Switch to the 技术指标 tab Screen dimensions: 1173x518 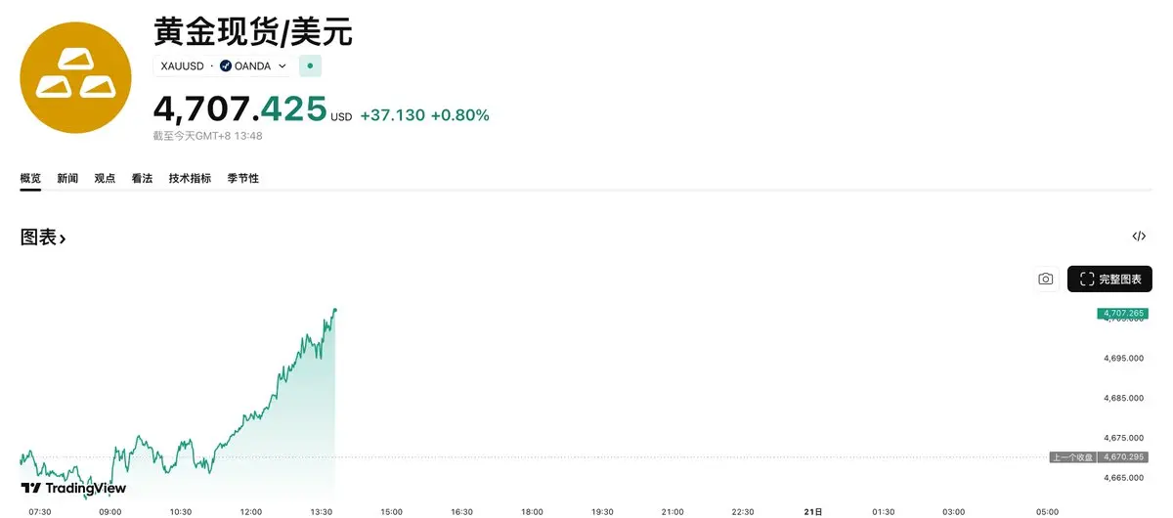[x=190, y=178]
